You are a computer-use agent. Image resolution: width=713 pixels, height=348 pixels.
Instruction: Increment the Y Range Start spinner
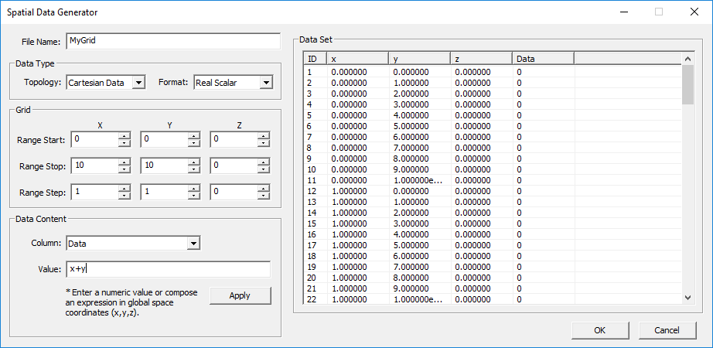tap(194, 136)
